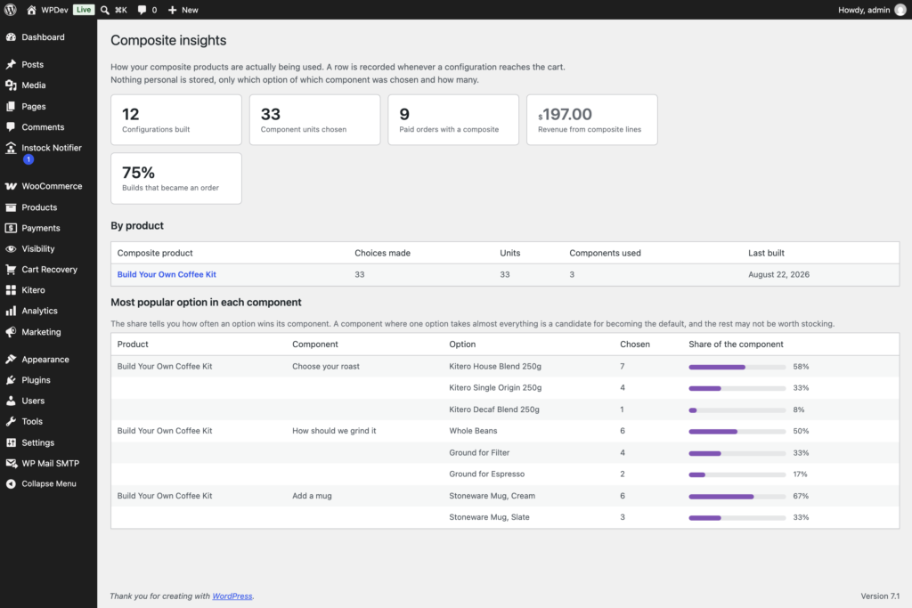Click the WordPress footer link
The height and width of the screenshot is (608, 912).
pyautogui.click(x=232, y=596)
